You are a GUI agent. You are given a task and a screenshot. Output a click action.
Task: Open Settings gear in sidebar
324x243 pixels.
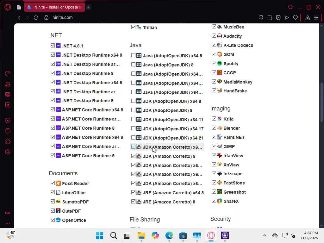tap(8, 152)
